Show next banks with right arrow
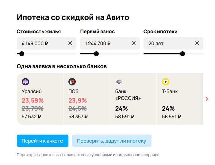The width and height of the screenshot is (215, 165). 207,99
